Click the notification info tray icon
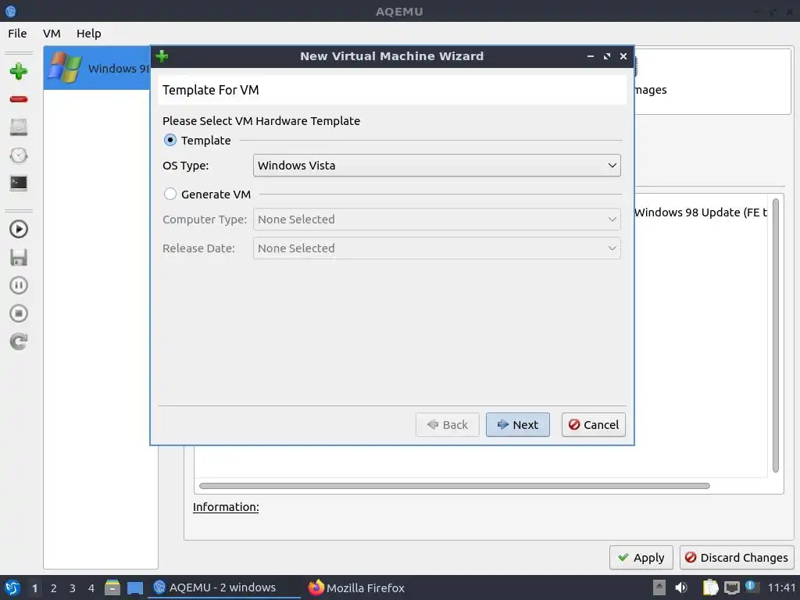 [751, 587]
